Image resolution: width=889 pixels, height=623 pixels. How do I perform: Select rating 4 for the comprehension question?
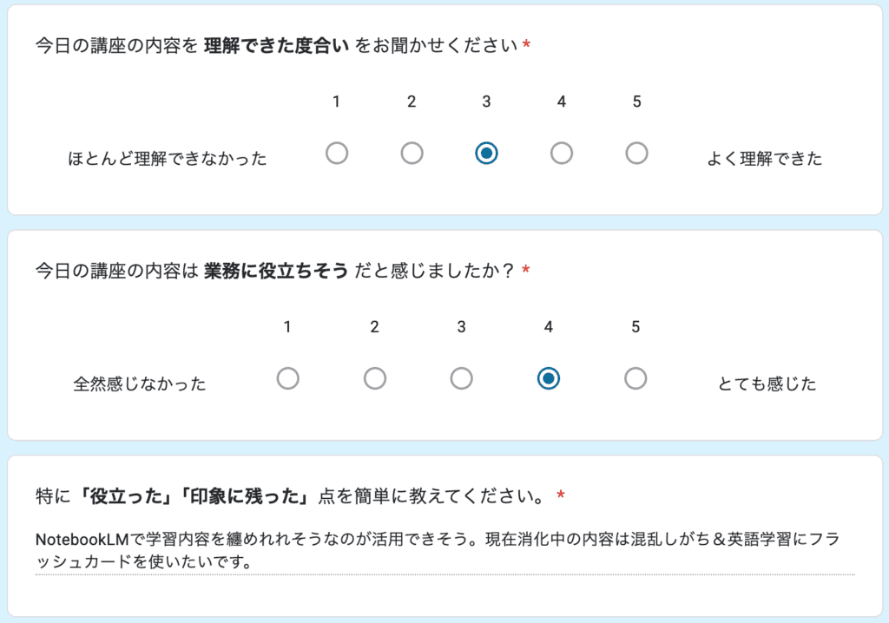[562, 153]
